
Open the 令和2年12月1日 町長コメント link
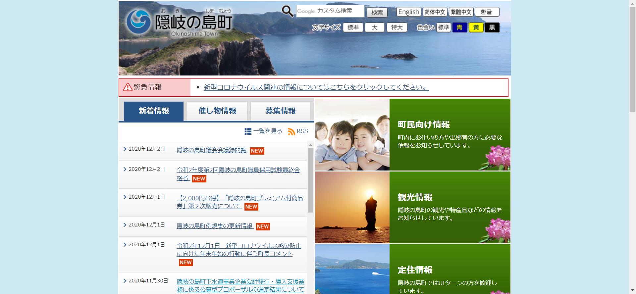coord(239,250)
